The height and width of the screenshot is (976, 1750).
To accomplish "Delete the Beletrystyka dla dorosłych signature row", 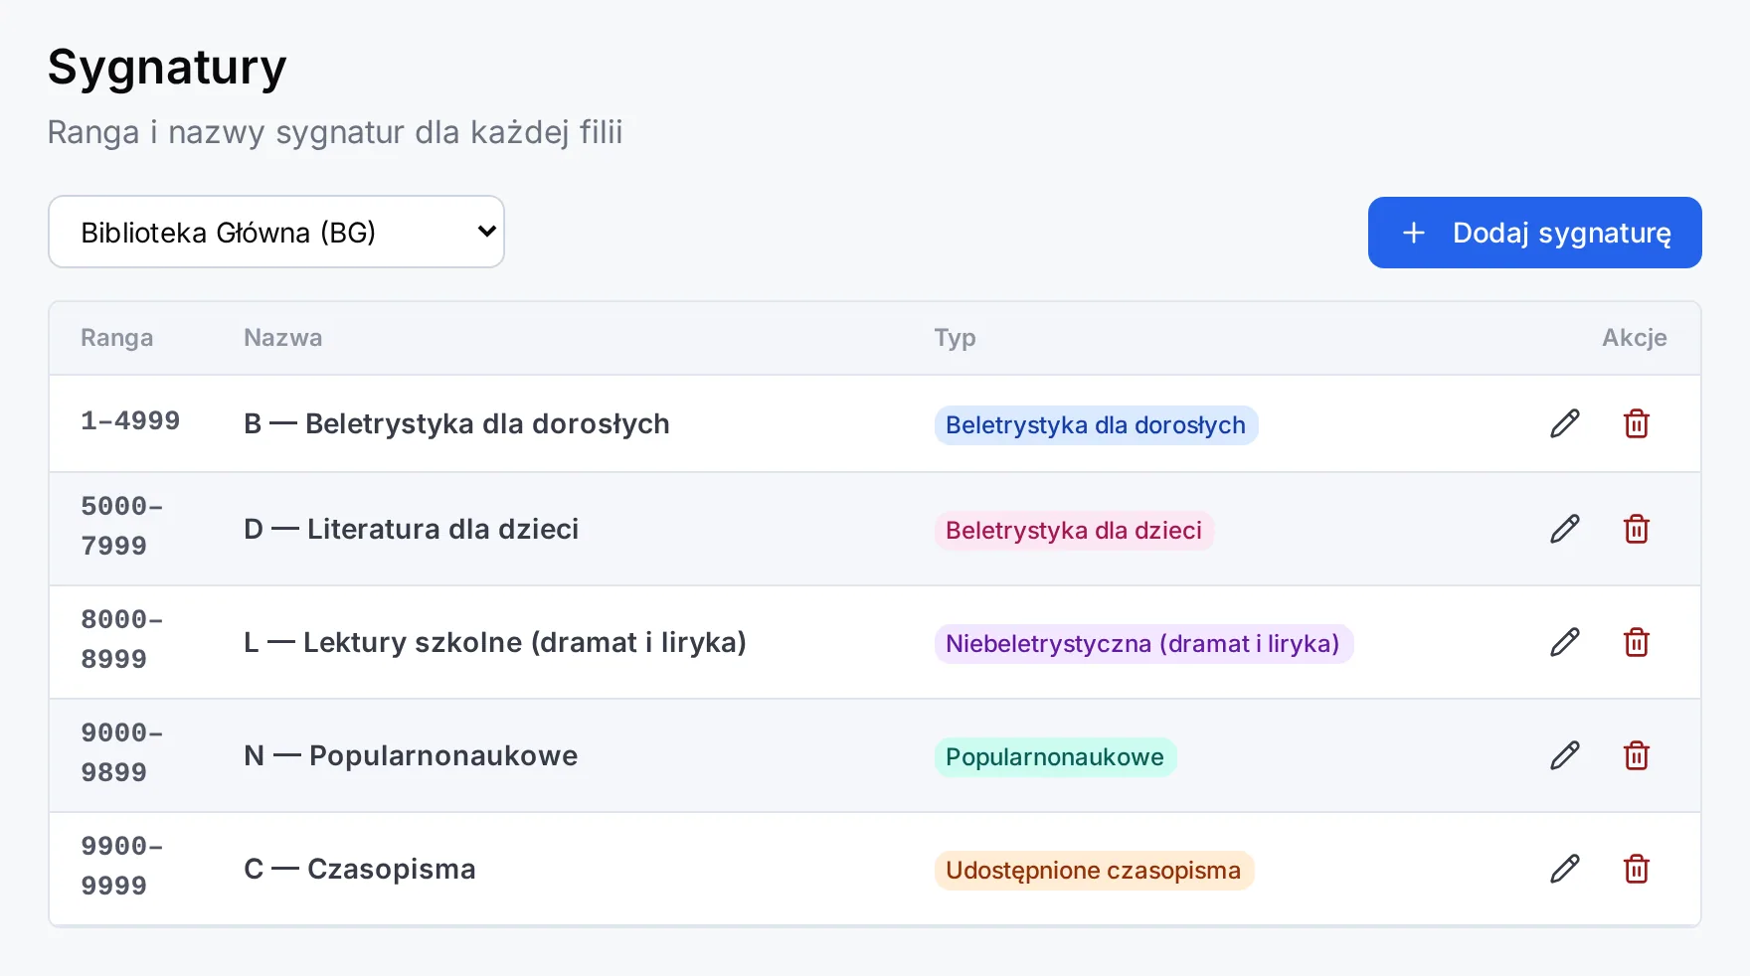I will click(1637, 423).
